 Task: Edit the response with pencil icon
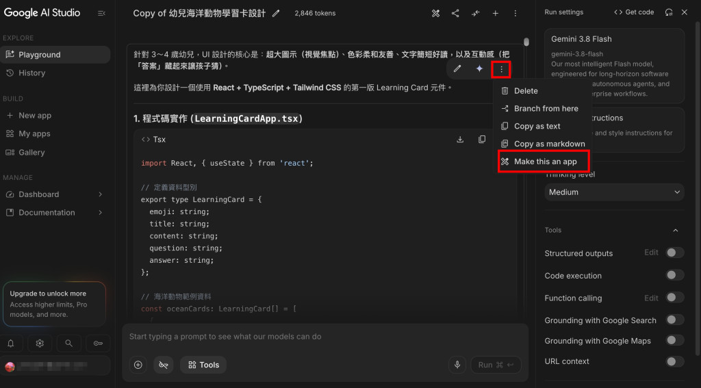[457, 69]
